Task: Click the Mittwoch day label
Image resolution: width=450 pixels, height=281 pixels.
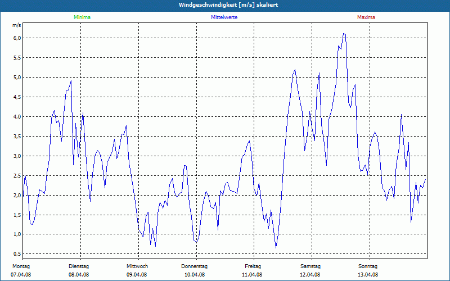Action: click(137, 266)
